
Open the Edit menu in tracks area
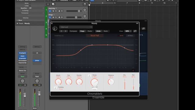coord(54,1)
